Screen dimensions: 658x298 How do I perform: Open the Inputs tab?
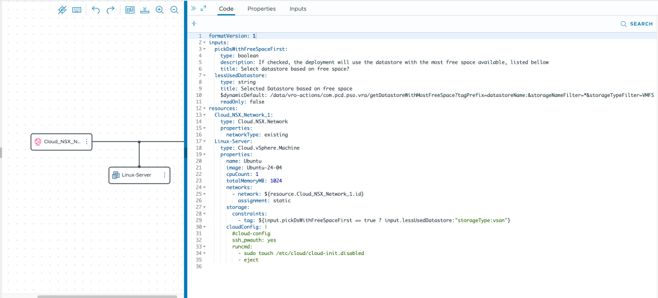(x=297, y=9)
